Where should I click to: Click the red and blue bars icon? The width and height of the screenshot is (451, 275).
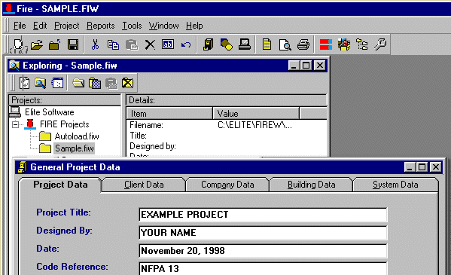pyautogui.click(x=326, y=44)
